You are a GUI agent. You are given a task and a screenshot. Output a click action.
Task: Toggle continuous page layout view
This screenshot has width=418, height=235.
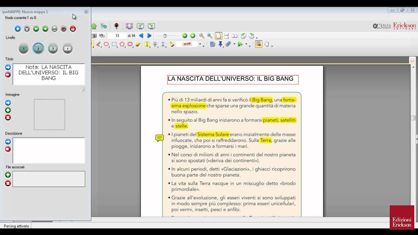(x=227, y=36)
